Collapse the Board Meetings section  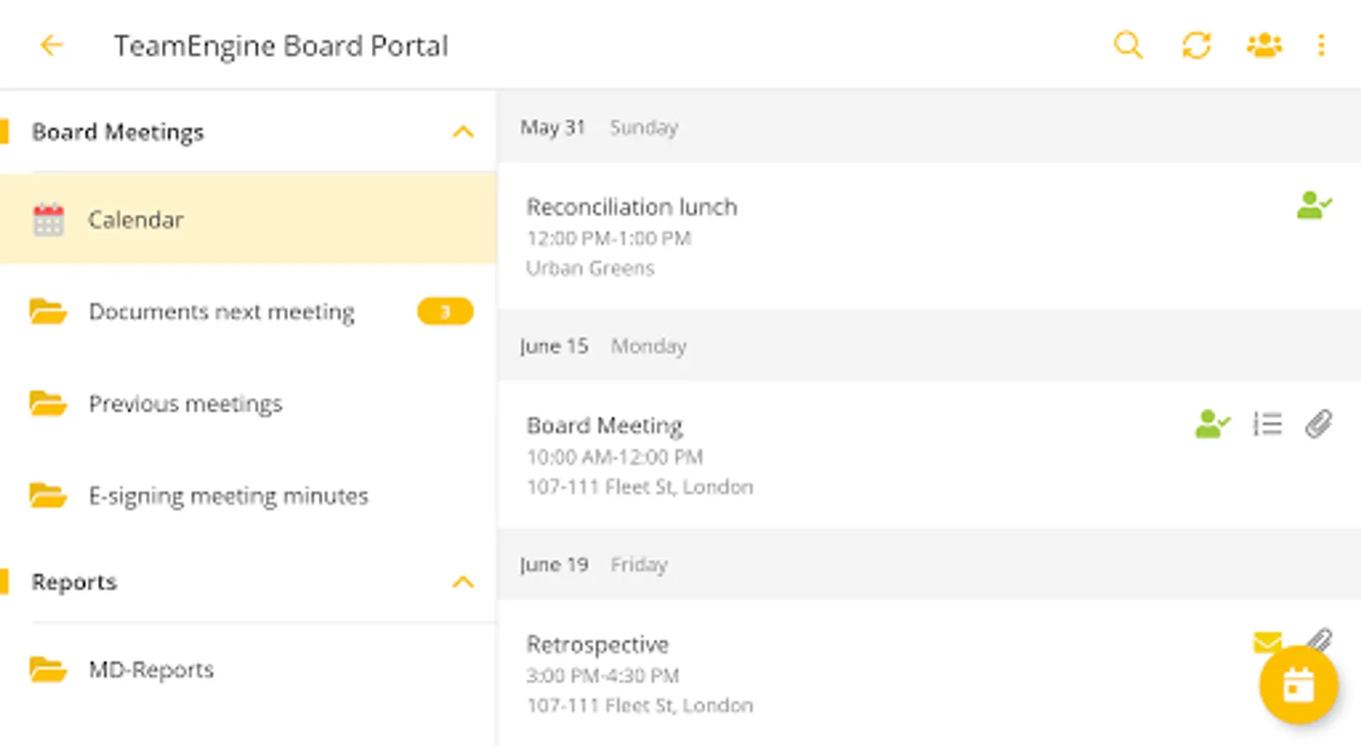pos(462,132)
